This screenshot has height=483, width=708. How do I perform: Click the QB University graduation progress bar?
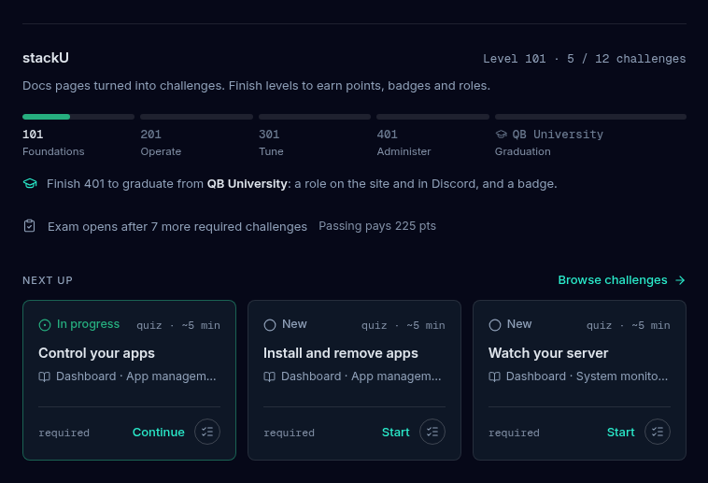[x=590, y=117]
